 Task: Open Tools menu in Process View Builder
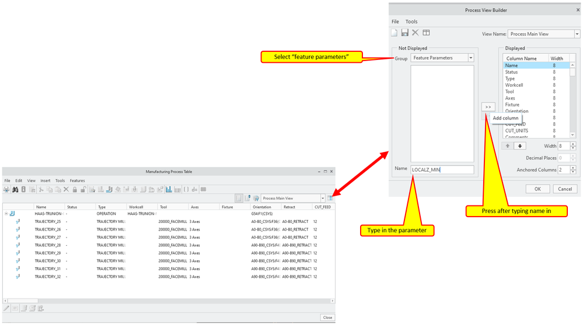411,22
